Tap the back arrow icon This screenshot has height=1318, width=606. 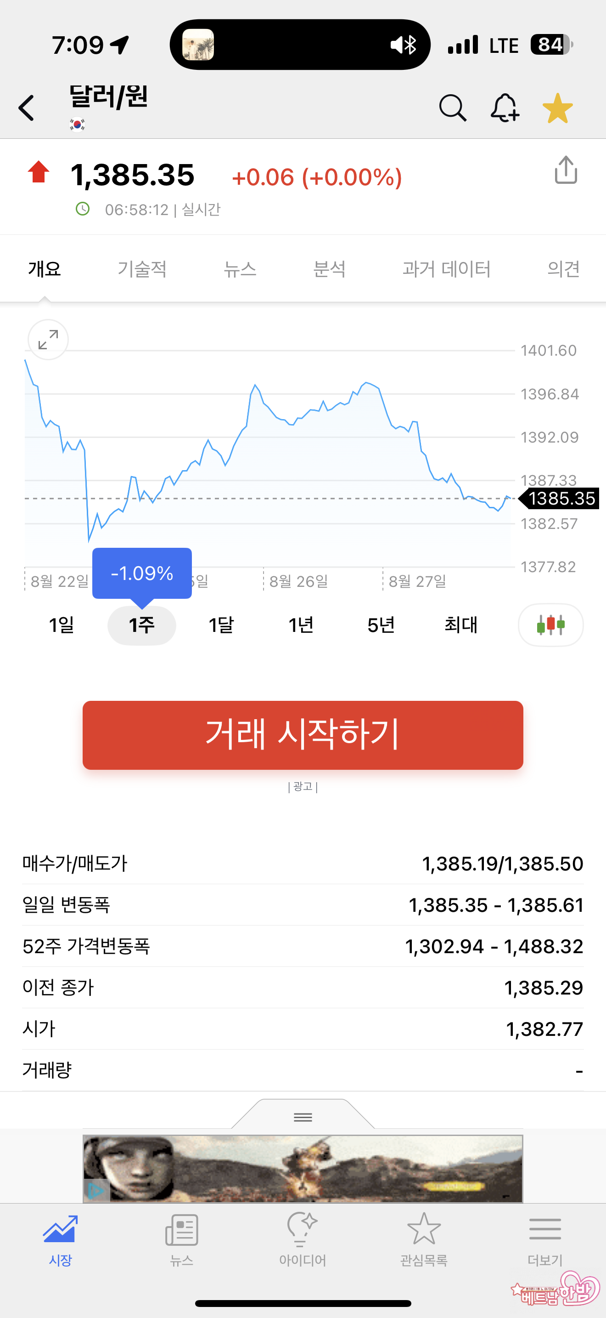pyautogui.click(x=27, y=108)
